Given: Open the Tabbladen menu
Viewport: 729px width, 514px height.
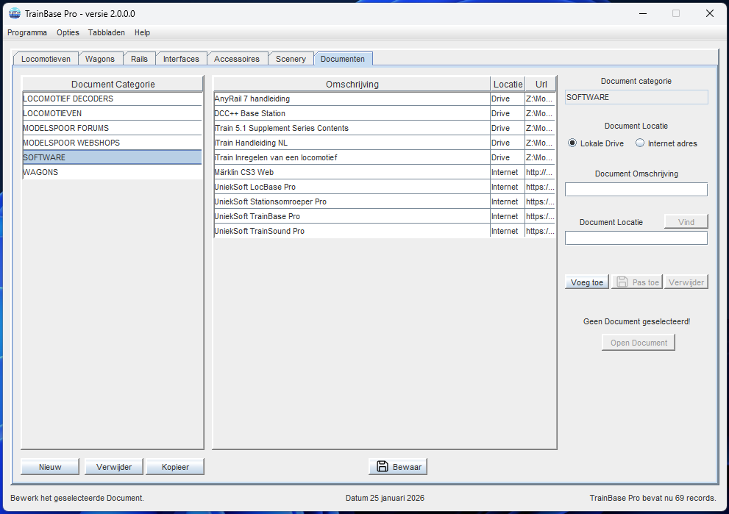Looking at the screenshot, I should click(x=107, y=32).
